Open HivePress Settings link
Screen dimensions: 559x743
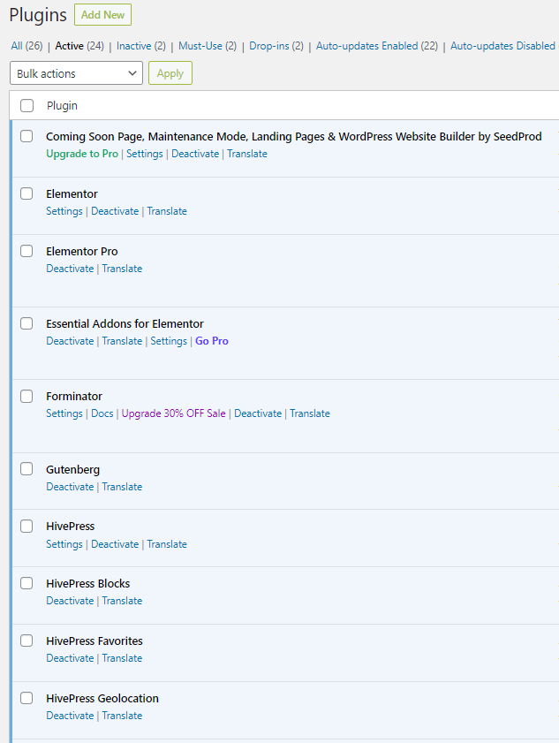(64, 544)
